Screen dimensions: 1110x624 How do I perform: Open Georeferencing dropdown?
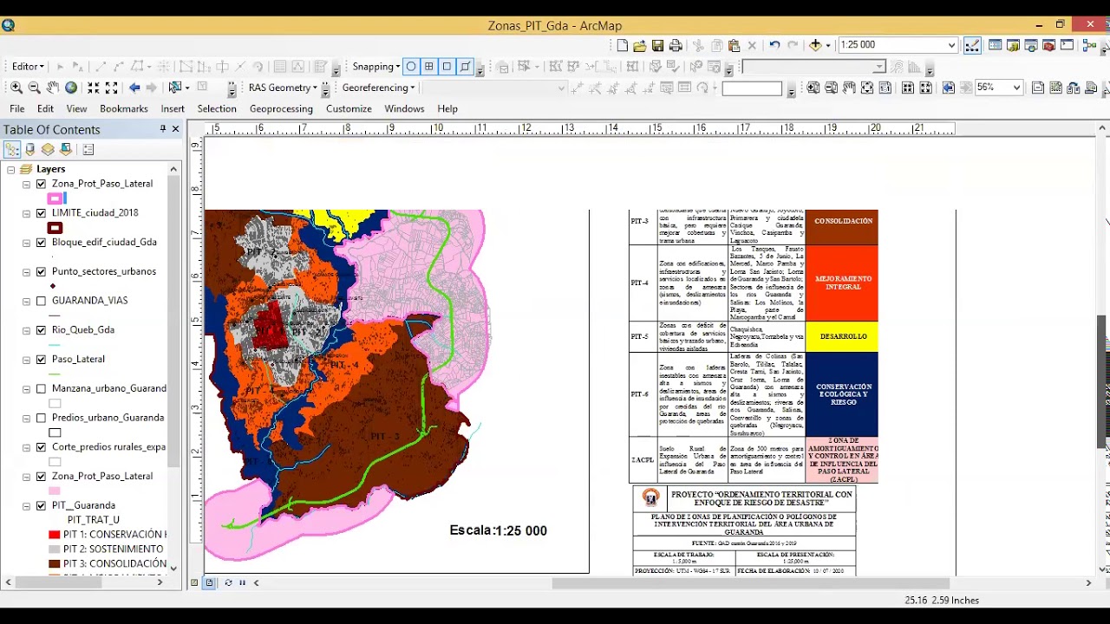(x=378, y=88)
